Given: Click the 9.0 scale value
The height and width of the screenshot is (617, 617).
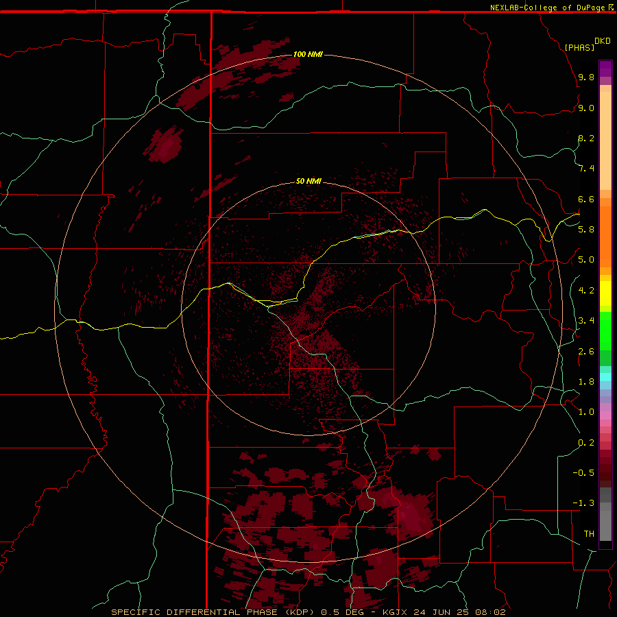Looking at the screenshot, I should [x=586, y=108].
